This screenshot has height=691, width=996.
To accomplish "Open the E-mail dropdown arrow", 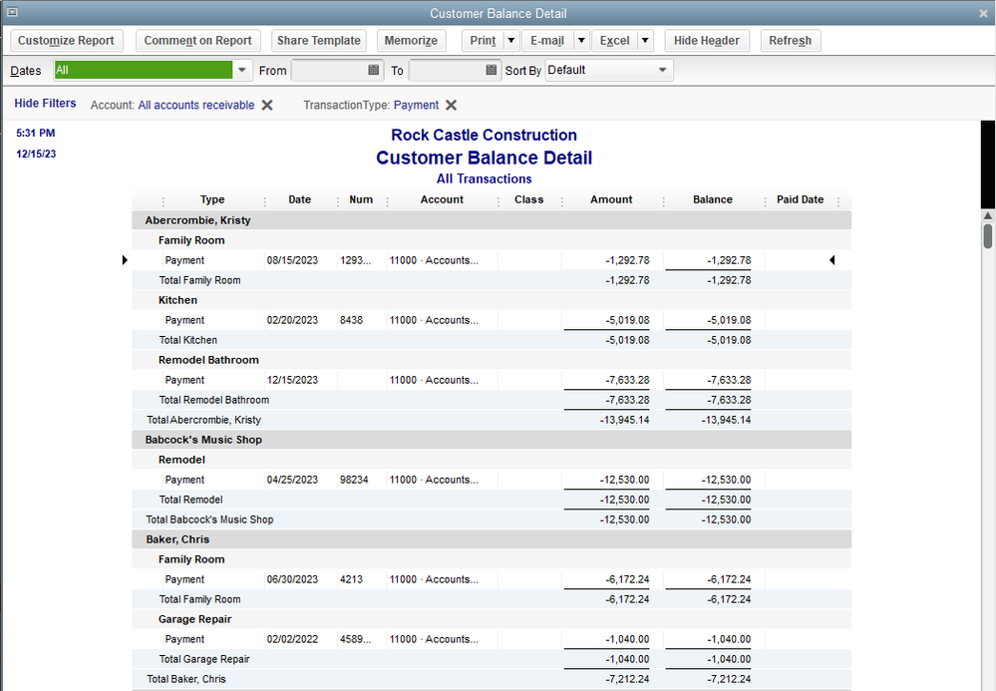I will (x=580, y=41).
